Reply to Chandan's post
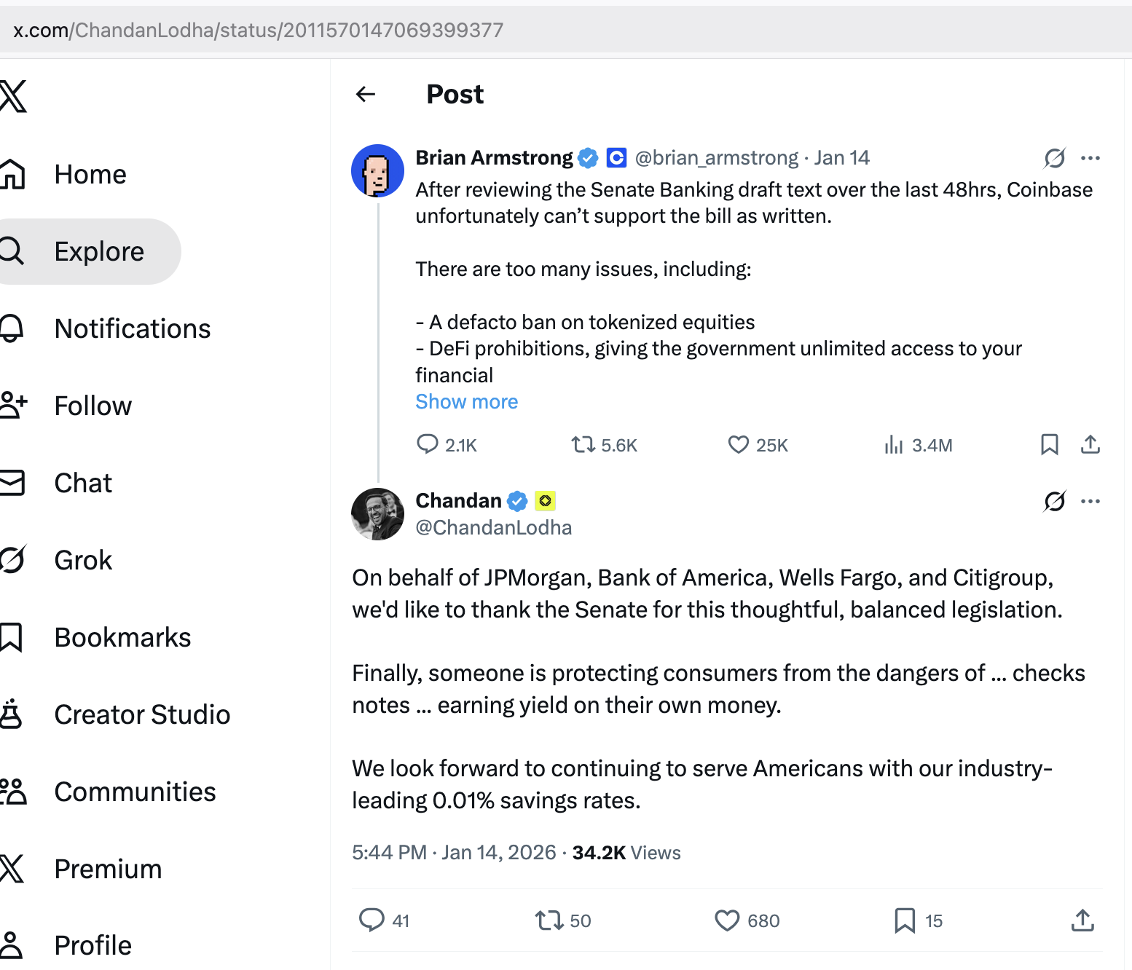Image resolution: width=1132 pixels, height=970 pixels. pyautogui.click(x=372, y=920)
